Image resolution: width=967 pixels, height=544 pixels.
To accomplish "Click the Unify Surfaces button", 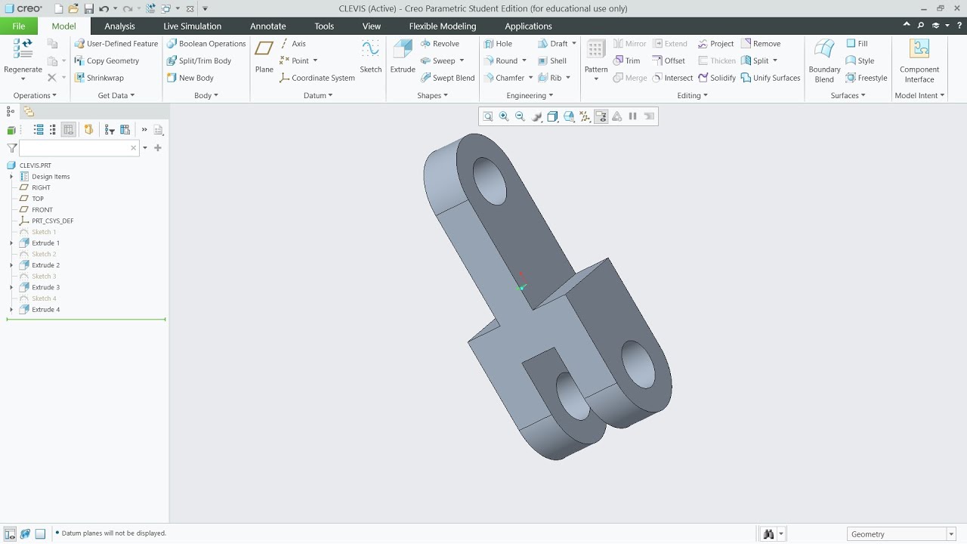I will pos(771,78).
